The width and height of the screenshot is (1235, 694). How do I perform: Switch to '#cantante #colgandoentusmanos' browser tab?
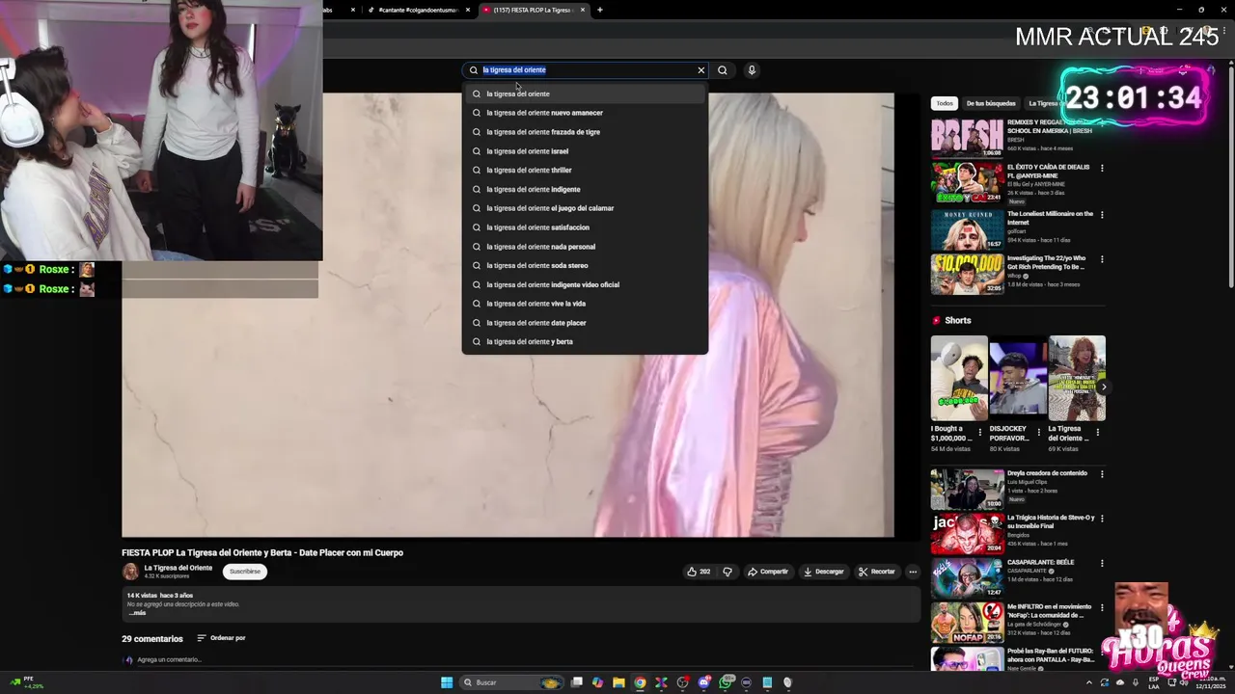tap(418, 10)
